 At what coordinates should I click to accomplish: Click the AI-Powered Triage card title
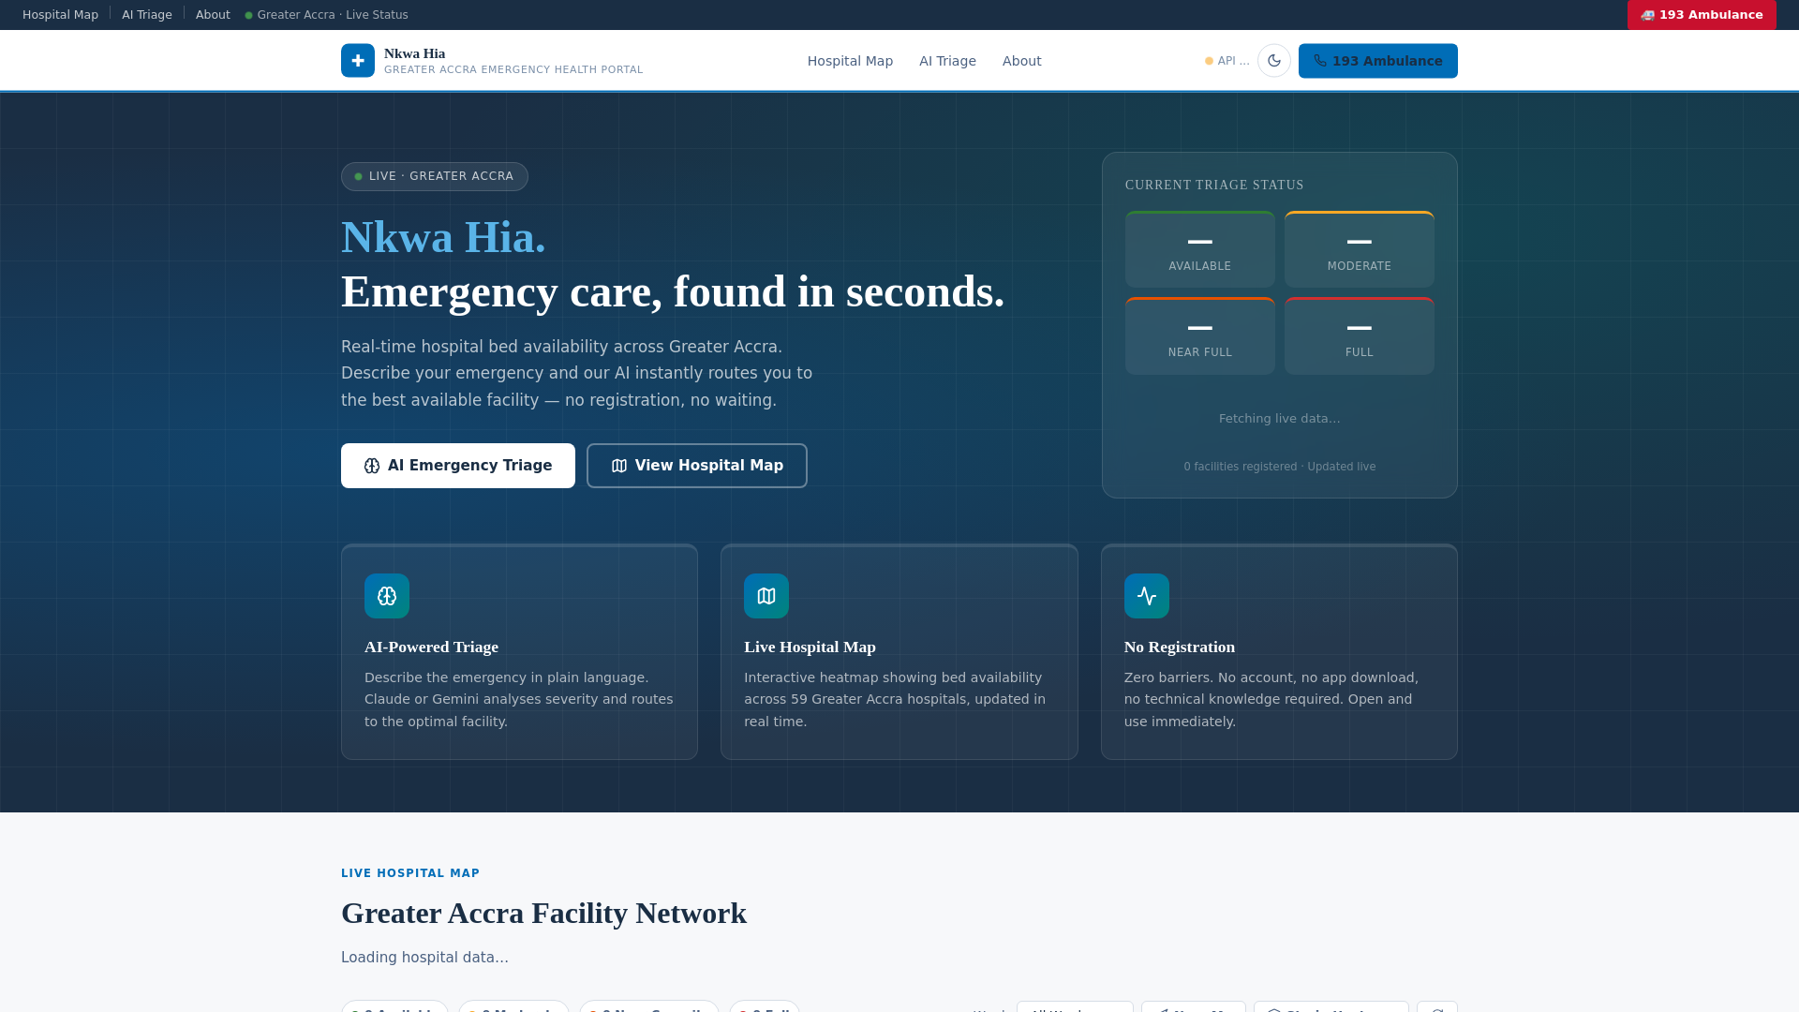pyautogui.click(x=431, y=647)
